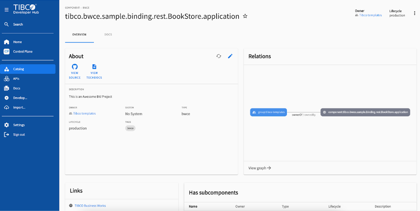This screenshot has height=211, width=420.
Task: Select the Overview tab
Action: (79, 34)
